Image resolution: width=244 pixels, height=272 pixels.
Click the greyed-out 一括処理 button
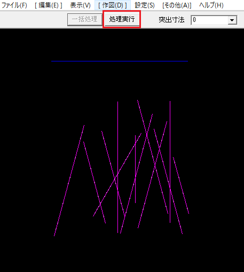point(85,19)
